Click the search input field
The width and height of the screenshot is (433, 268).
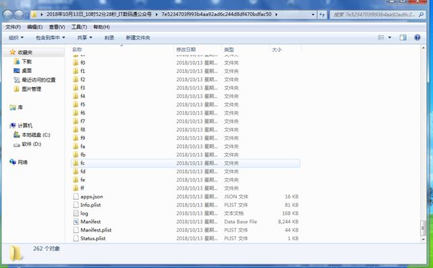pos(375,15)
